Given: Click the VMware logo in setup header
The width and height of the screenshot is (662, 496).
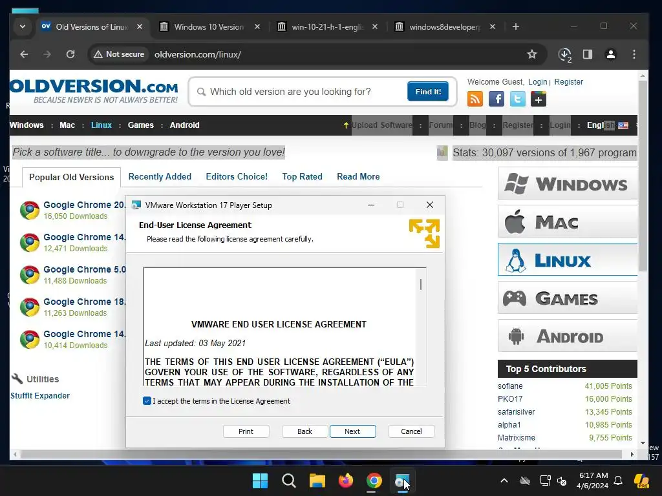Looking at the screenshot, I should 424,232.
